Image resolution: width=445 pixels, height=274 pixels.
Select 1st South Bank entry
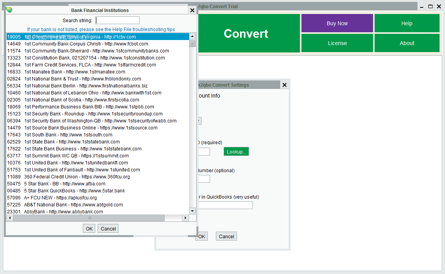(98, 135)
